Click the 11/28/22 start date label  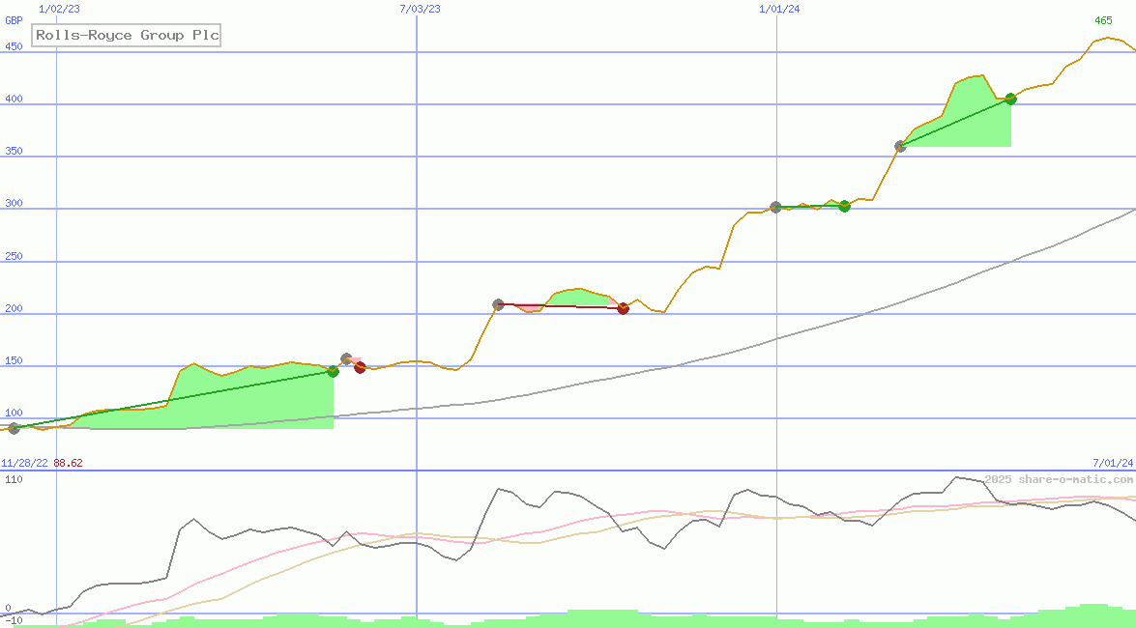tap(24, 463)
